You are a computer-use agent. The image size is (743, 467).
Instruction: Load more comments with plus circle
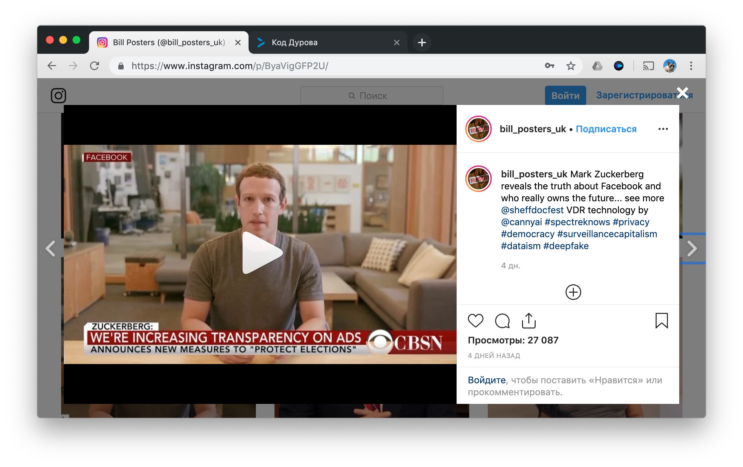(573, 292)
